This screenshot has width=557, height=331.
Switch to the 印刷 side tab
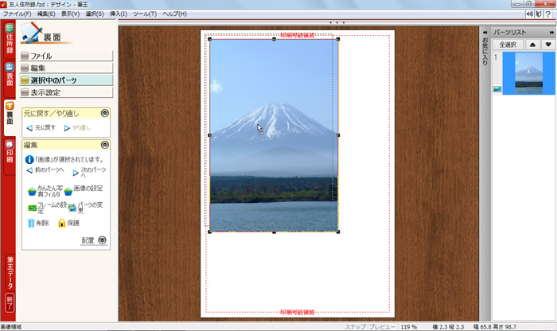pos(10,151)
